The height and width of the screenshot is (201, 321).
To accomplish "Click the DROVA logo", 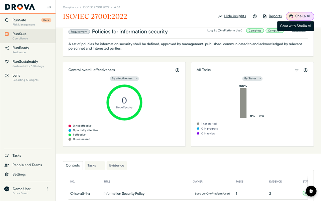I will tap(20, 7).
